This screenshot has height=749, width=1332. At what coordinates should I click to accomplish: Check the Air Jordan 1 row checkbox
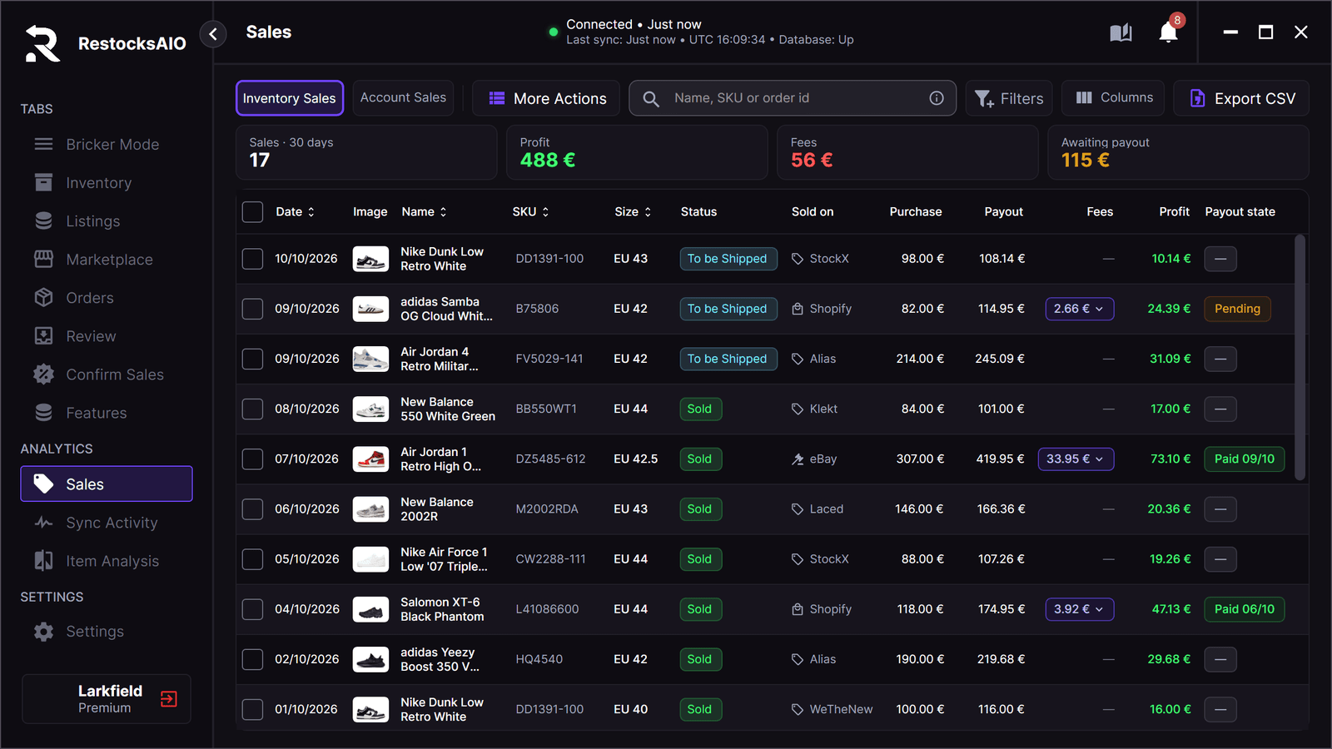coord(252,459)
